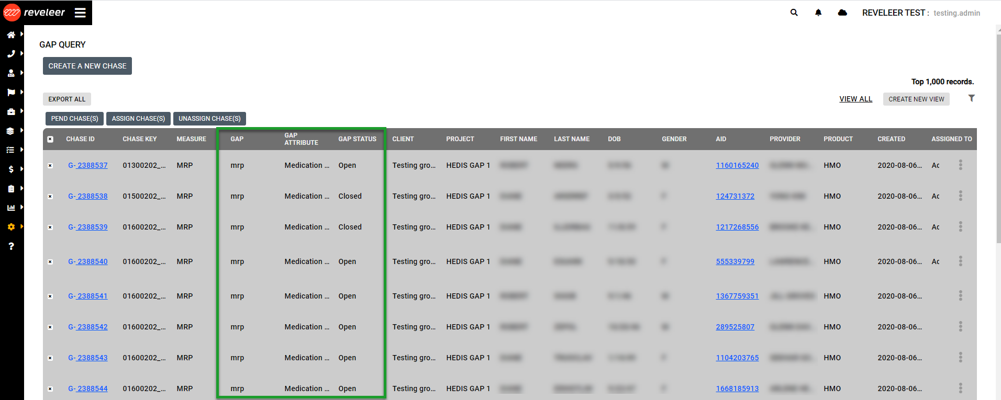
Task: Click the EXPORT ALL button
Action: coord(67,99)
